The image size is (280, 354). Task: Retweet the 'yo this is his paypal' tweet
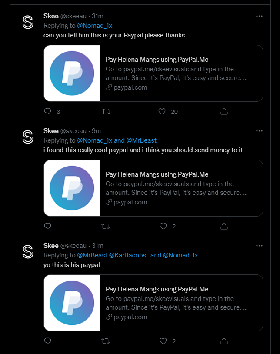(106, 341)
